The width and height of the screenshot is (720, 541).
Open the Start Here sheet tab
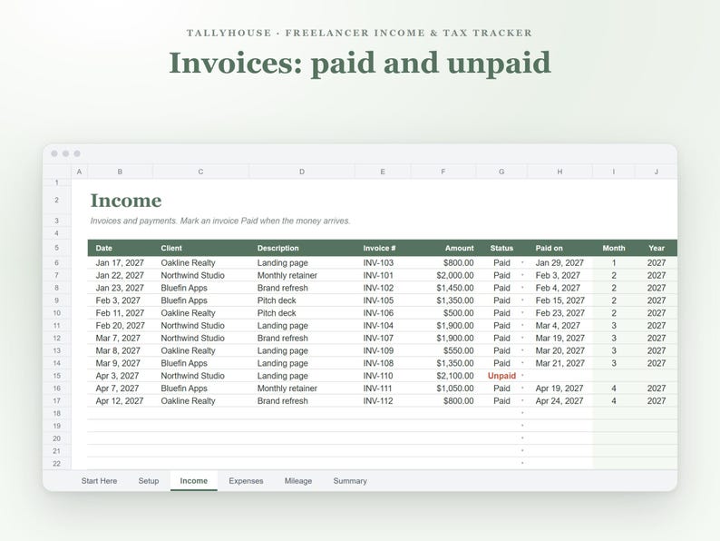click(x=99, y=481)
